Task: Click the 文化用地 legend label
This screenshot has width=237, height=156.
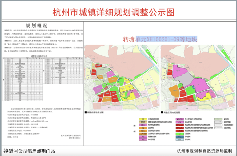Action: coord(151,128)
